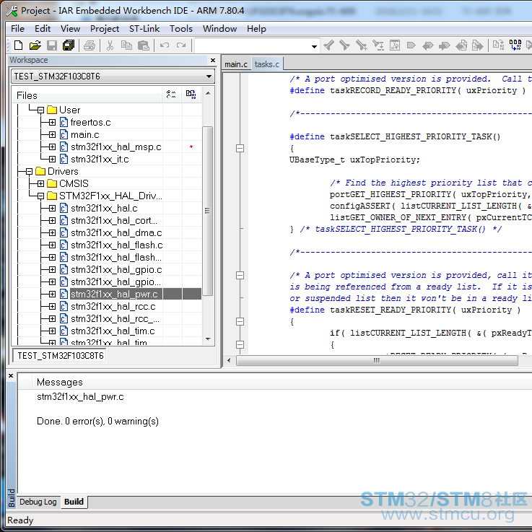Expand the main.c file node
Screen dimensions: 532x532
click(52, 135)
